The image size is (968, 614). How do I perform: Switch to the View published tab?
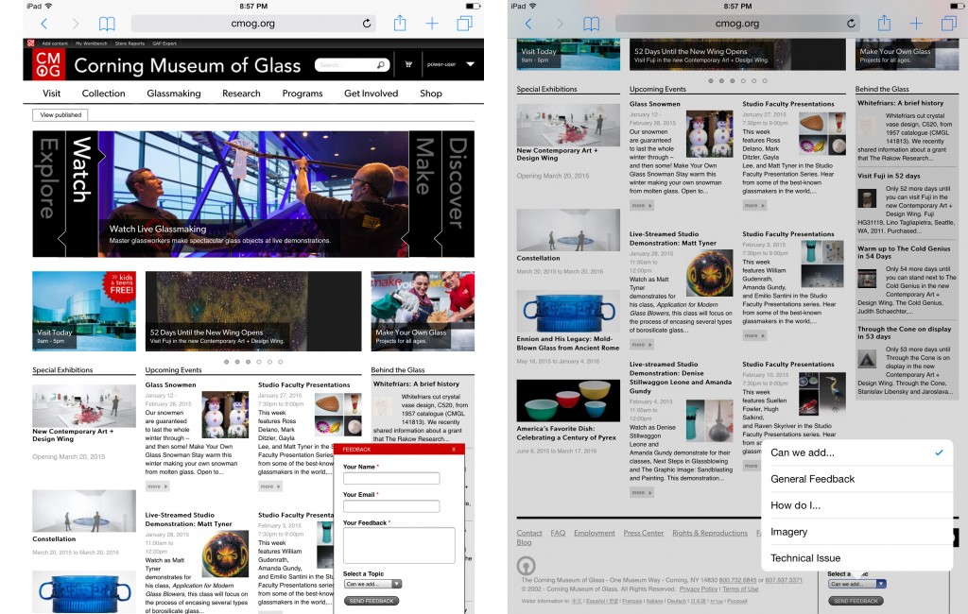coord(60,115)
